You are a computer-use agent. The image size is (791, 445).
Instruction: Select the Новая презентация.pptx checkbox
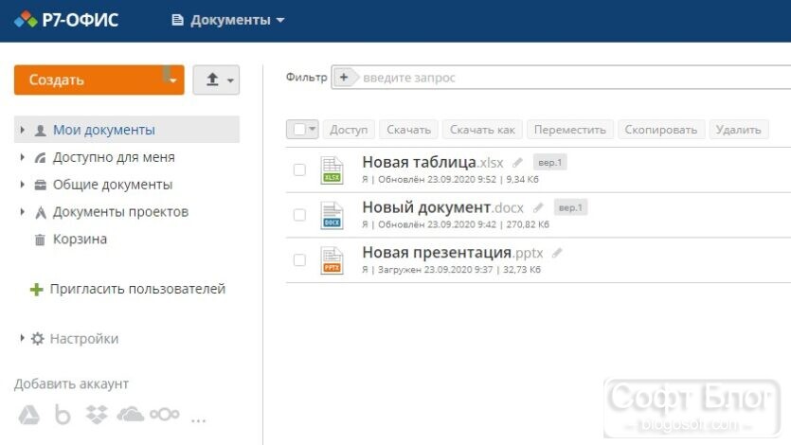click(299, 260)
